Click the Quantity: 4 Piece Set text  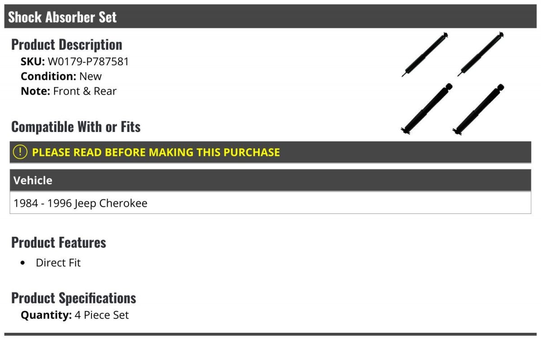tap(75, 315)
